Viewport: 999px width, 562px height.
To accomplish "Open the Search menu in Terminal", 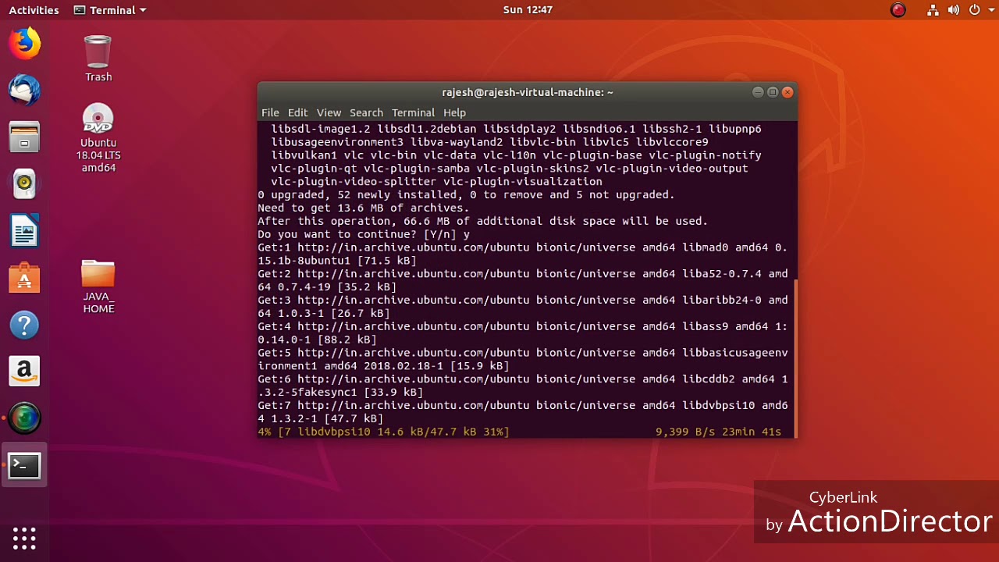I will click(x=366, y=112).
